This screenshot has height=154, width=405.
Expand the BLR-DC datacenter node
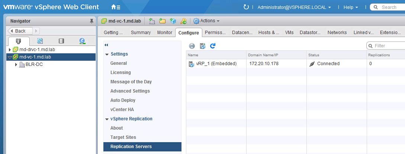[16, 64]
